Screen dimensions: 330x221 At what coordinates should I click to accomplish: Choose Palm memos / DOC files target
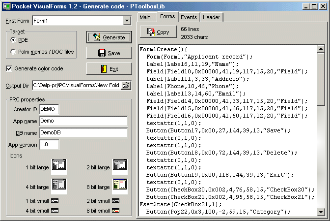pos(13,52)
